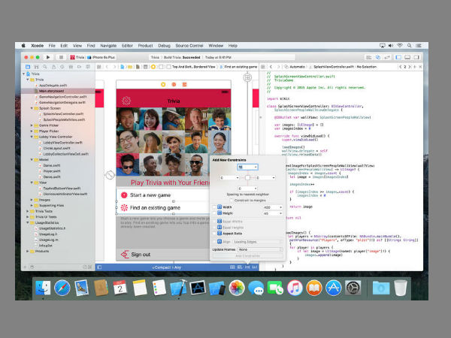Click the settings gear icon in Trivia app header
This screenshot has width=451, height=338.
pos(126,101)
